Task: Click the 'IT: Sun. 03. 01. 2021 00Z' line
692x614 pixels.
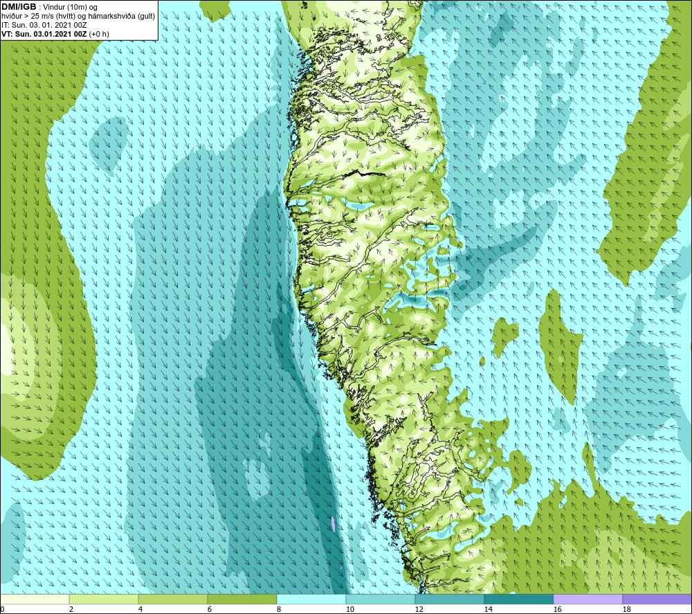Action: pyautogui.click(x=44, y=25)
